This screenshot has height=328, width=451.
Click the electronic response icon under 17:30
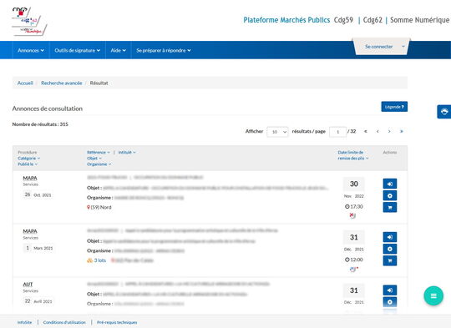[x=352, y=215]
